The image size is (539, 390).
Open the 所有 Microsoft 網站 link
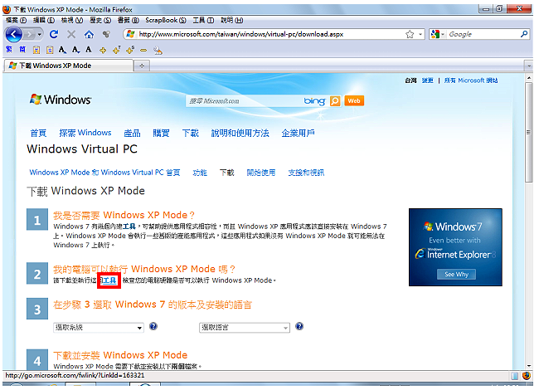tap(471, 80)
